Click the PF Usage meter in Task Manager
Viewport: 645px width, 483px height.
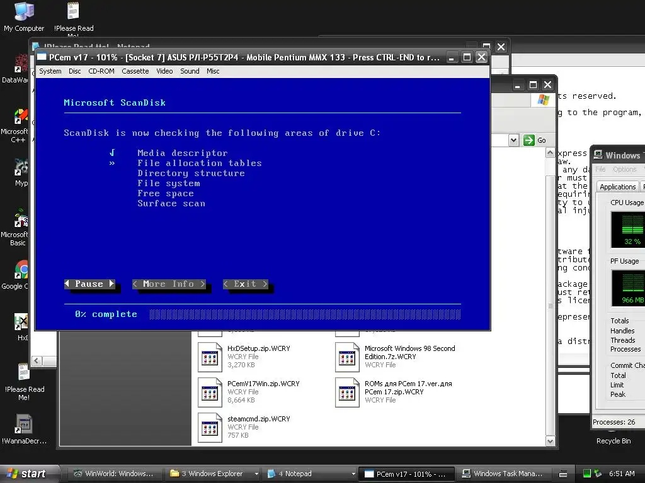(x=628, y=288)
